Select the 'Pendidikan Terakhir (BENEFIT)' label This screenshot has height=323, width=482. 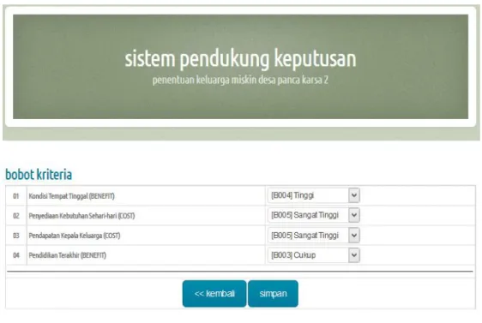click(67, 255)
